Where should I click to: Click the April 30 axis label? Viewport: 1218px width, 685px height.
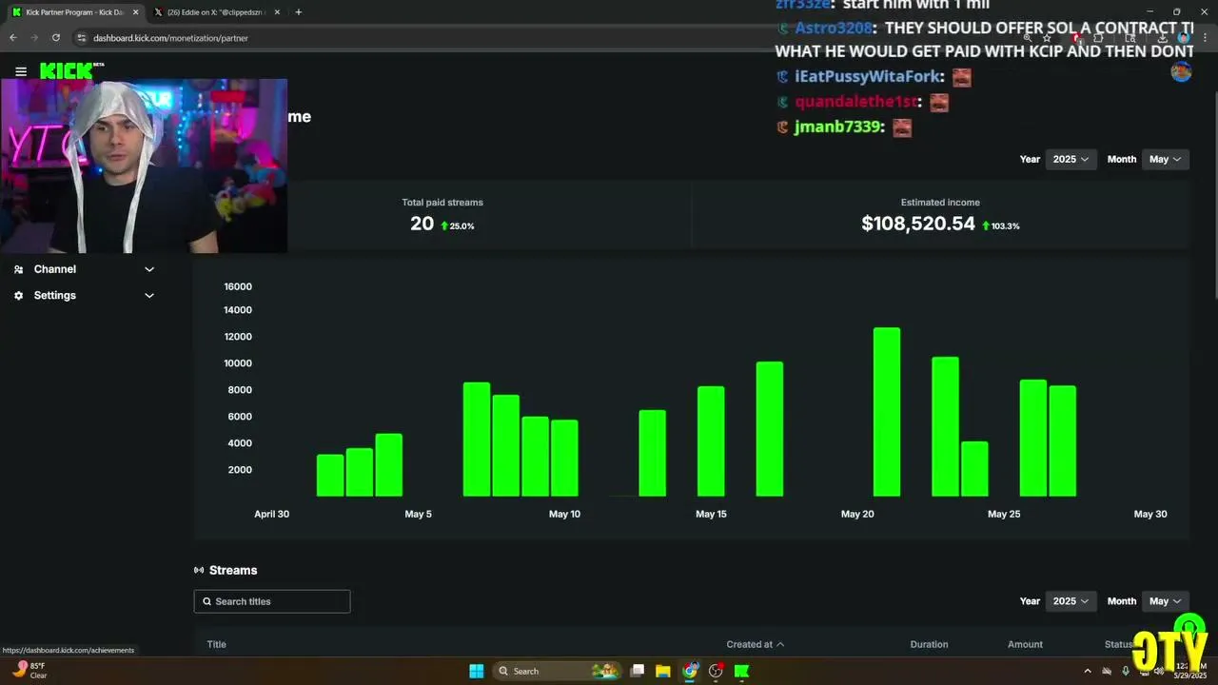(271, 514)
